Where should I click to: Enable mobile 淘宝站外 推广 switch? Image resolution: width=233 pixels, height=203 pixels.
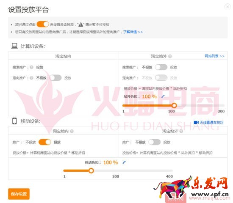(x=154, y=142)
